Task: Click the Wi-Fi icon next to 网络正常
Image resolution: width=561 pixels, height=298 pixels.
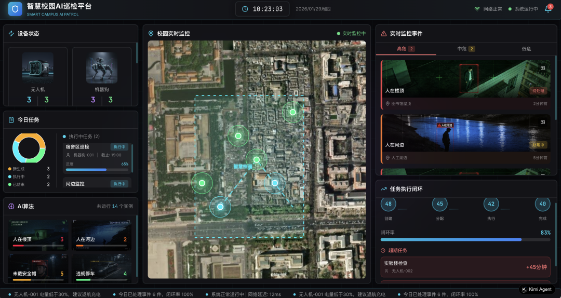Action: [x=477, y=9]
